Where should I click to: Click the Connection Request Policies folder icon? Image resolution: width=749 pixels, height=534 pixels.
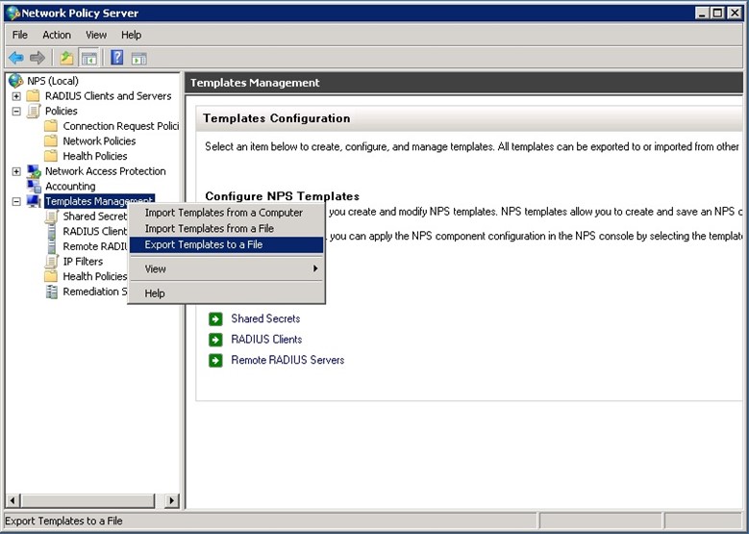tap(51, 126)
